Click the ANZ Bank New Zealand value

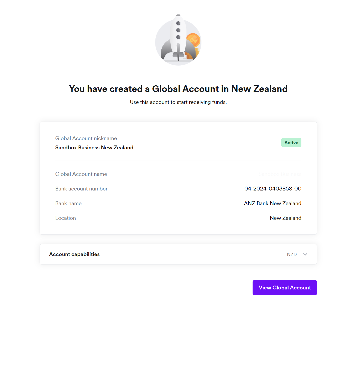coord(272,203)
